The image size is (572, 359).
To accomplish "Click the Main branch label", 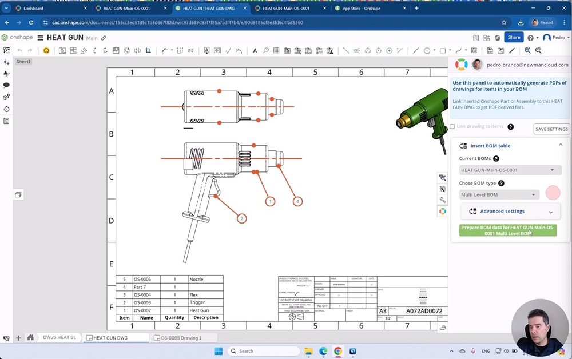I will pyautogui.click(x=92, y=38).
